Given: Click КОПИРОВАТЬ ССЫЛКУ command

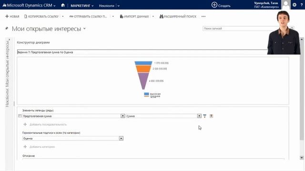Looking at the screenshot, I should pyautogui.click(x=41, y=17).
